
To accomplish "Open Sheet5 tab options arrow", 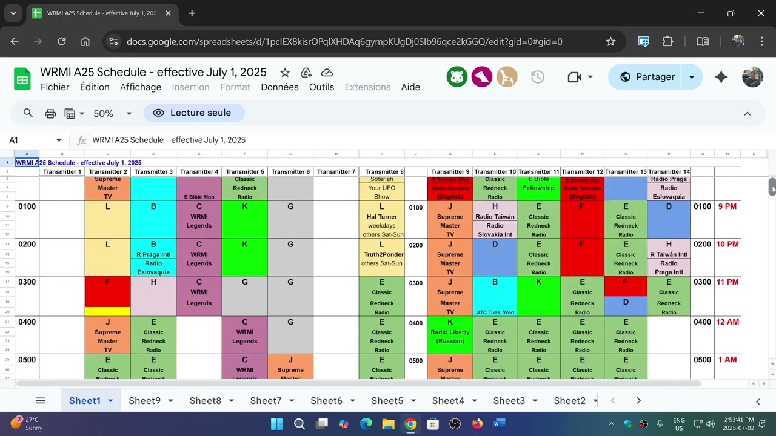I will click(413, 400).
